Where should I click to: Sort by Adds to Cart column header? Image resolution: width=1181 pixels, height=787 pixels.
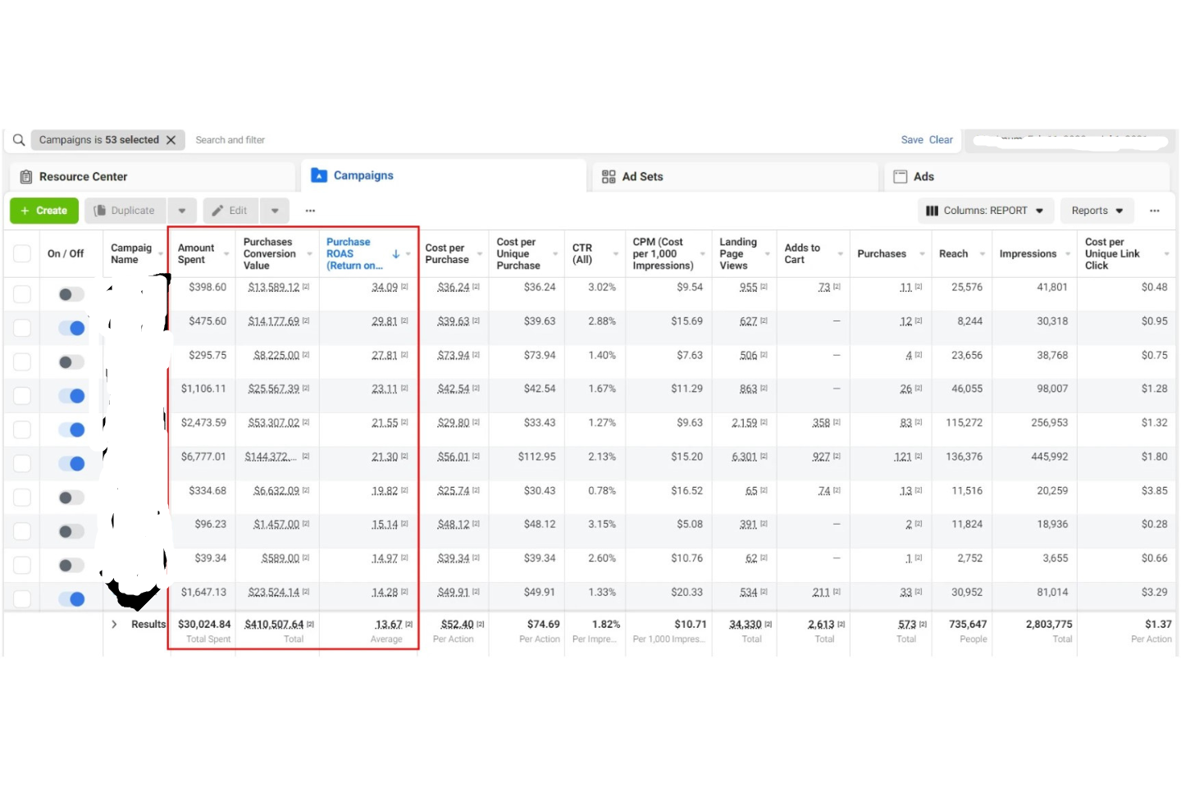pos(802,253)
